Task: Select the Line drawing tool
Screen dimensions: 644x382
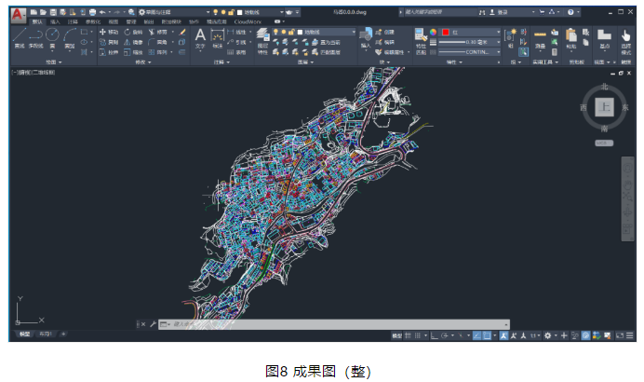Action: (20, 37)
